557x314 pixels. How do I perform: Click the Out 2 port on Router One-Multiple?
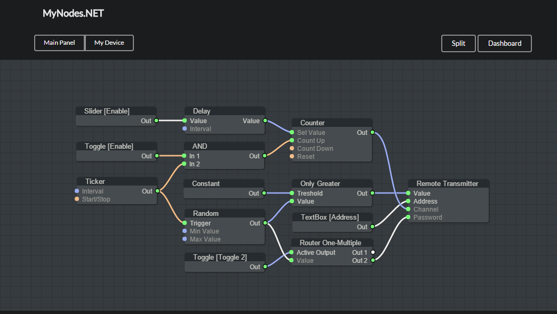click(x=373, y=260)
